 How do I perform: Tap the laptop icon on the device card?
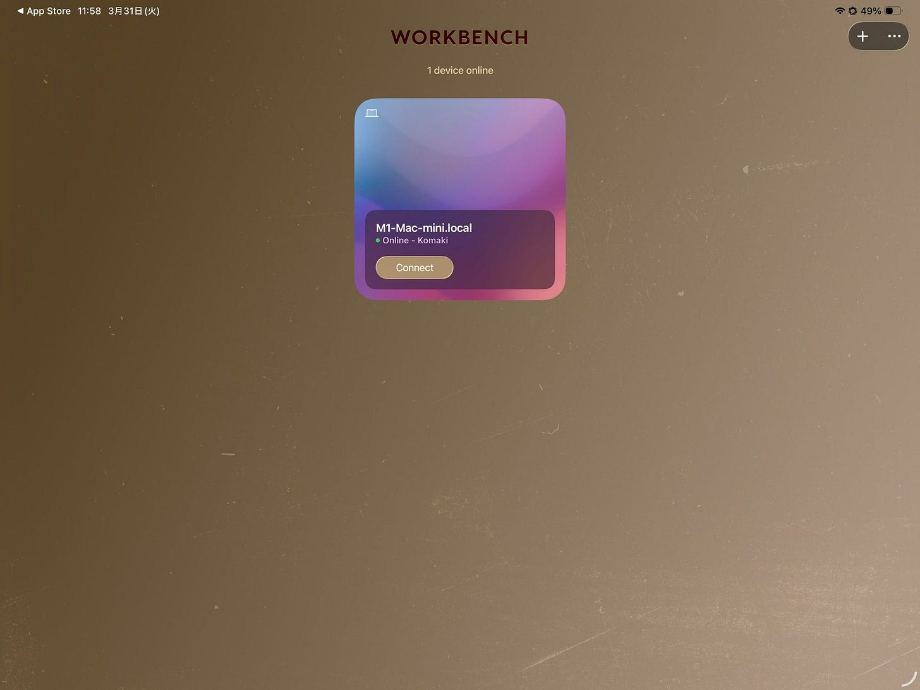tap(372, 112)
